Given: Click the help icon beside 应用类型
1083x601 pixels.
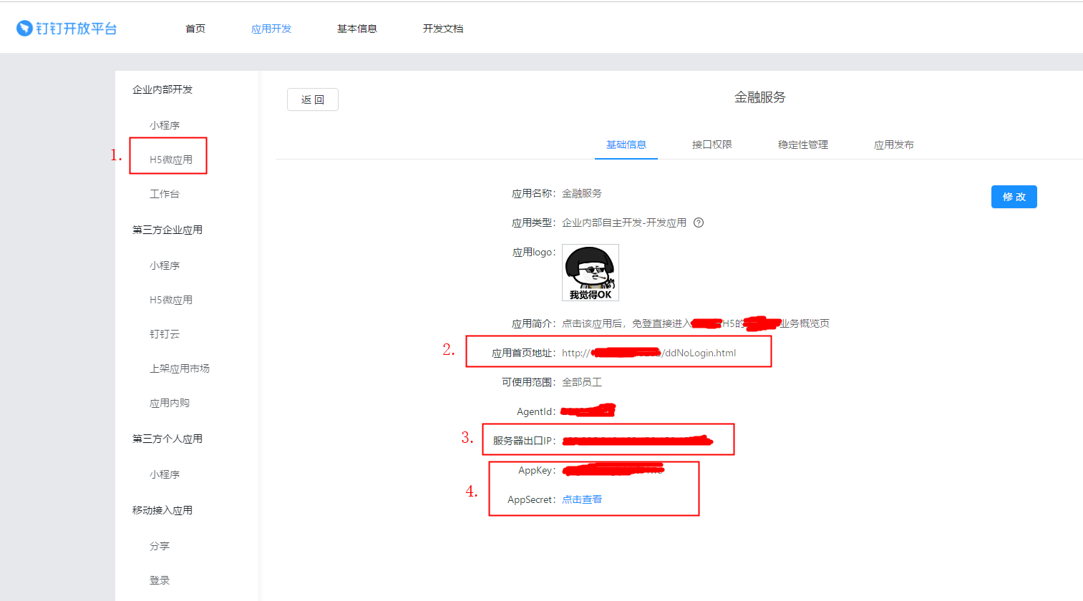Looking at the screenshot, I should pos(699,223).
